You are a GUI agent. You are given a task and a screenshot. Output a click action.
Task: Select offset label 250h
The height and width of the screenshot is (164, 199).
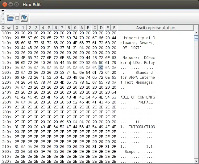(7, 97)
